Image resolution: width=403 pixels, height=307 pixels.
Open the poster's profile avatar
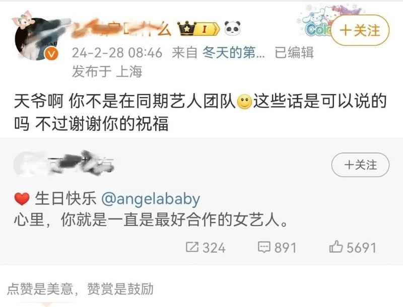(x=36, y=39)
